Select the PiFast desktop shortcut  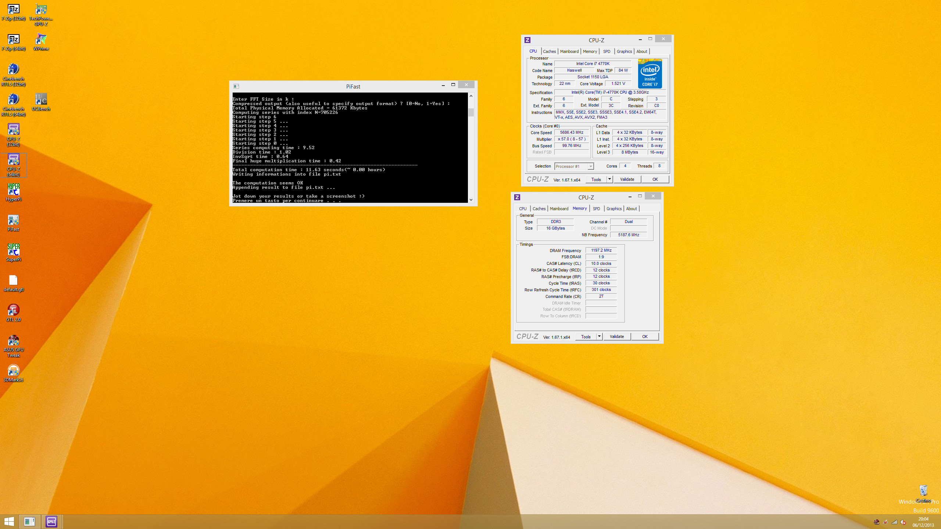tap(13, 223)
